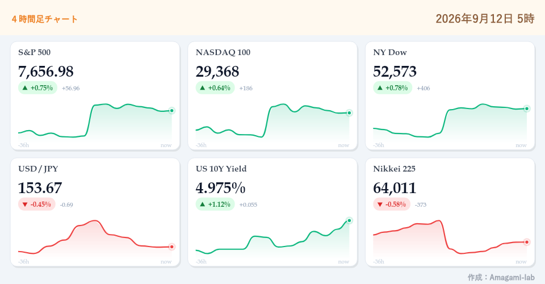Click the USD / JPY card title

coord(38,169)
